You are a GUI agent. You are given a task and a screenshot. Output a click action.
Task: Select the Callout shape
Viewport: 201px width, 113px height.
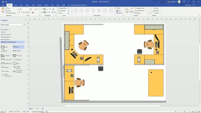[5, 71]
